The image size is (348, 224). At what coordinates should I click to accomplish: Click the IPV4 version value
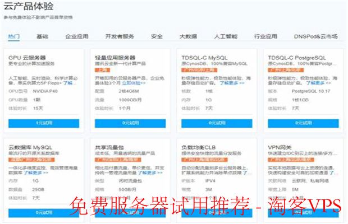point(210,181)
